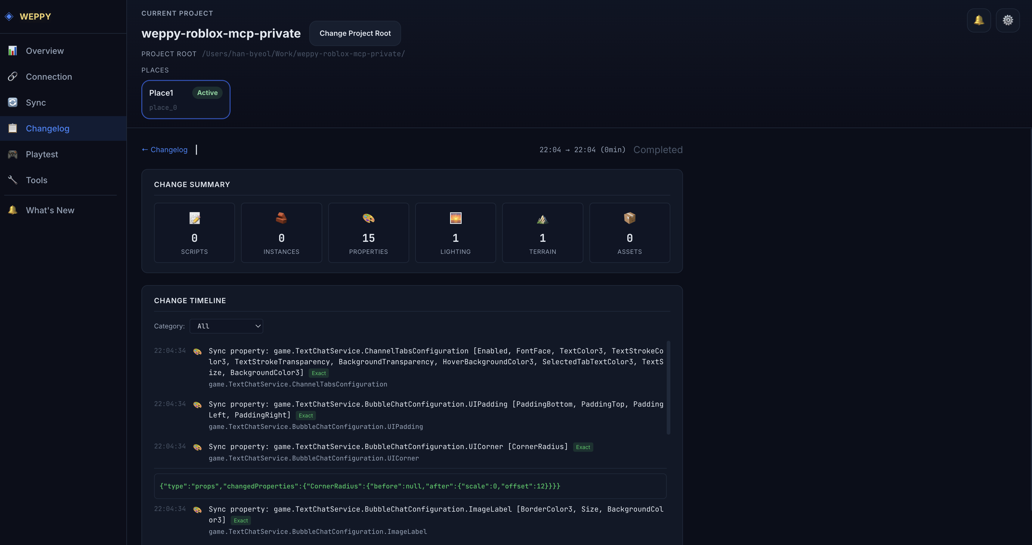The height and width of the screenshot is (545, 1032).
Task: Select the Exact badge on UICorner entry
Action: pos(583,447)
